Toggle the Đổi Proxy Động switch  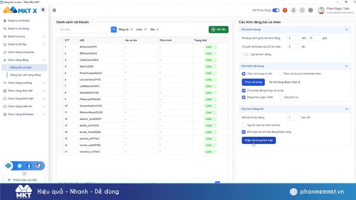(x=276, y=10)
